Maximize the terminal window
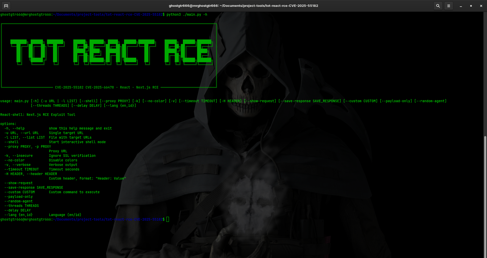Viewport: 487px width, 258px height. point(471,6)
